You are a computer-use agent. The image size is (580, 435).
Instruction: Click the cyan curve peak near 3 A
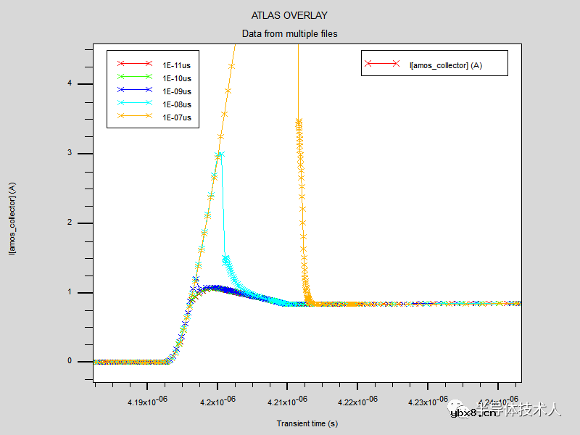(x=220, y=154)
